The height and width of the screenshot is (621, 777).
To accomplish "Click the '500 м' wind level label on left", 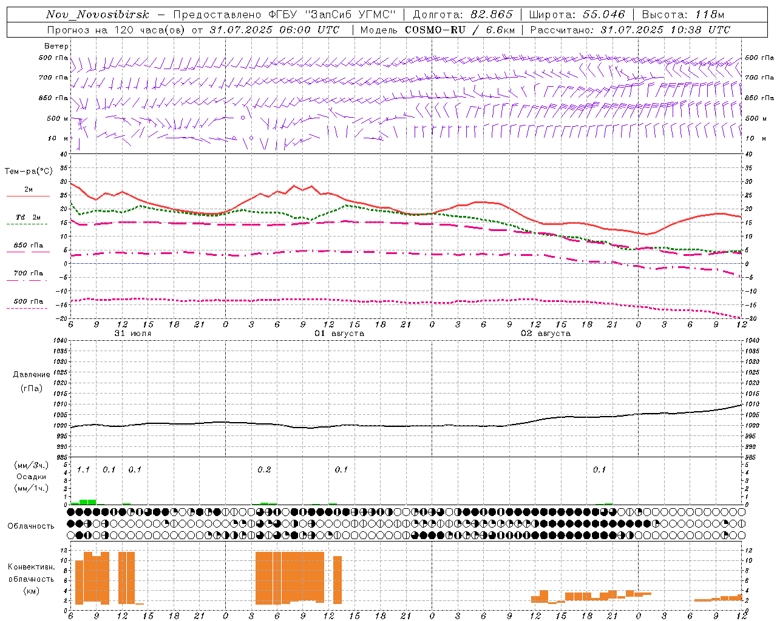I will tap(58, 118).
